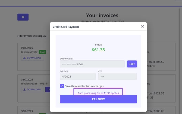Click the Unpaid status badge

(x=43, y=84)
